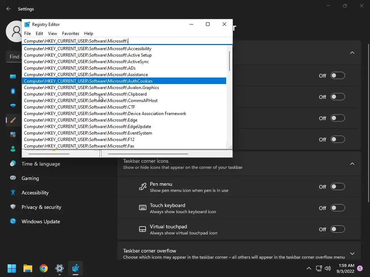Click the Privacy & security shield icon

click(13, 207)
